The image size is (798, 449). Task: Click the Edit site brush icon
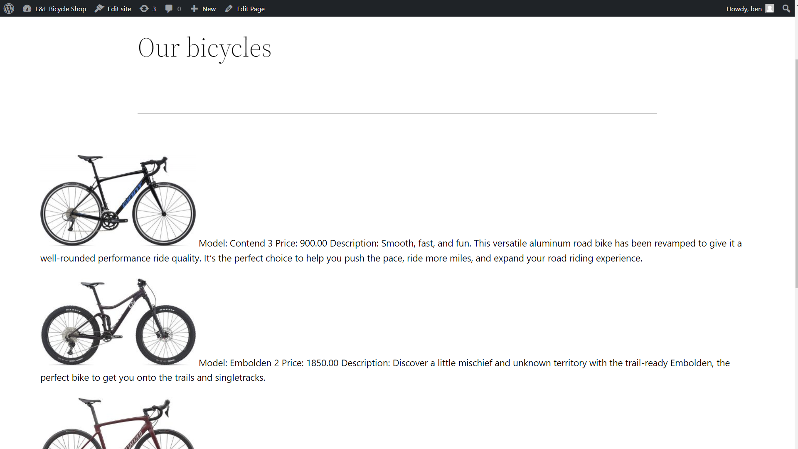point(99,8)
